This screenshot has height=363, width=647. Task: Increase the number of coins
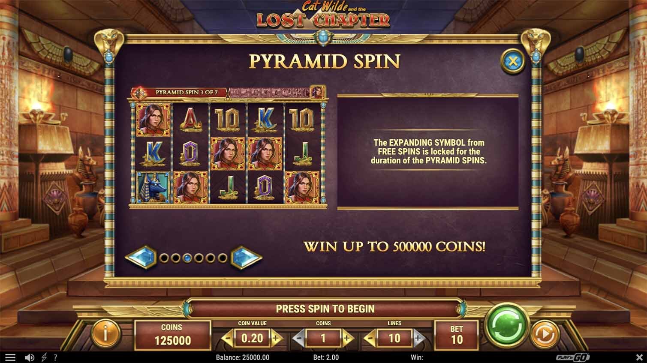point(346,339)
